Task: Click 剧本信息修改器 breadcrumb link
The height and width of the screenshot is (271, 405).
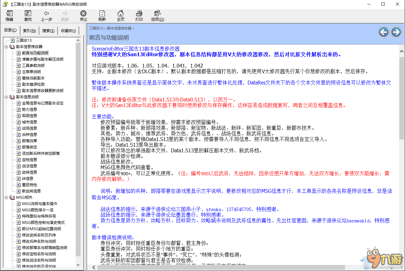Action: (119, 28)
